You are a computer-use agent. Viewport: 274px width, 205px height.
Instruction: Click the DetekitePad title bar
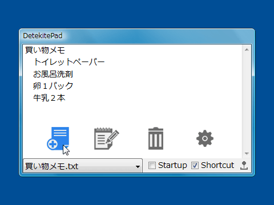click(137, 36)
